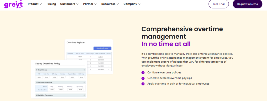This screenshot has height=101, width=267.
Task: Click the 09:30 hours cell
Action: click(x=80, y=57)
